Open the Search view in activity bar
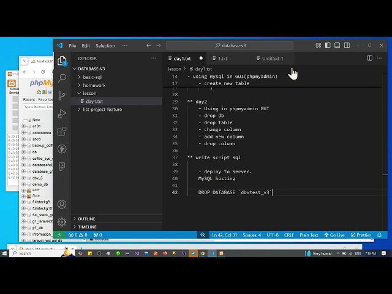Screen dimensions: 392x294 pyautogui.click(x=62, y=78)
